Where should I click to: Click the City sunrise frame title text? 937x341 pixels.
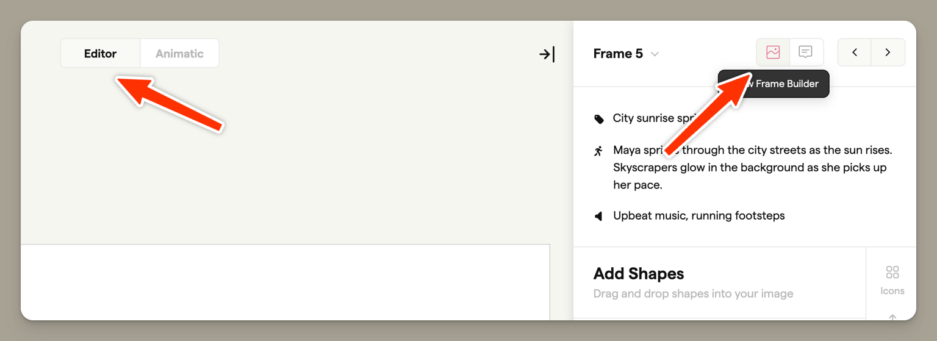(x=641, y=118)
